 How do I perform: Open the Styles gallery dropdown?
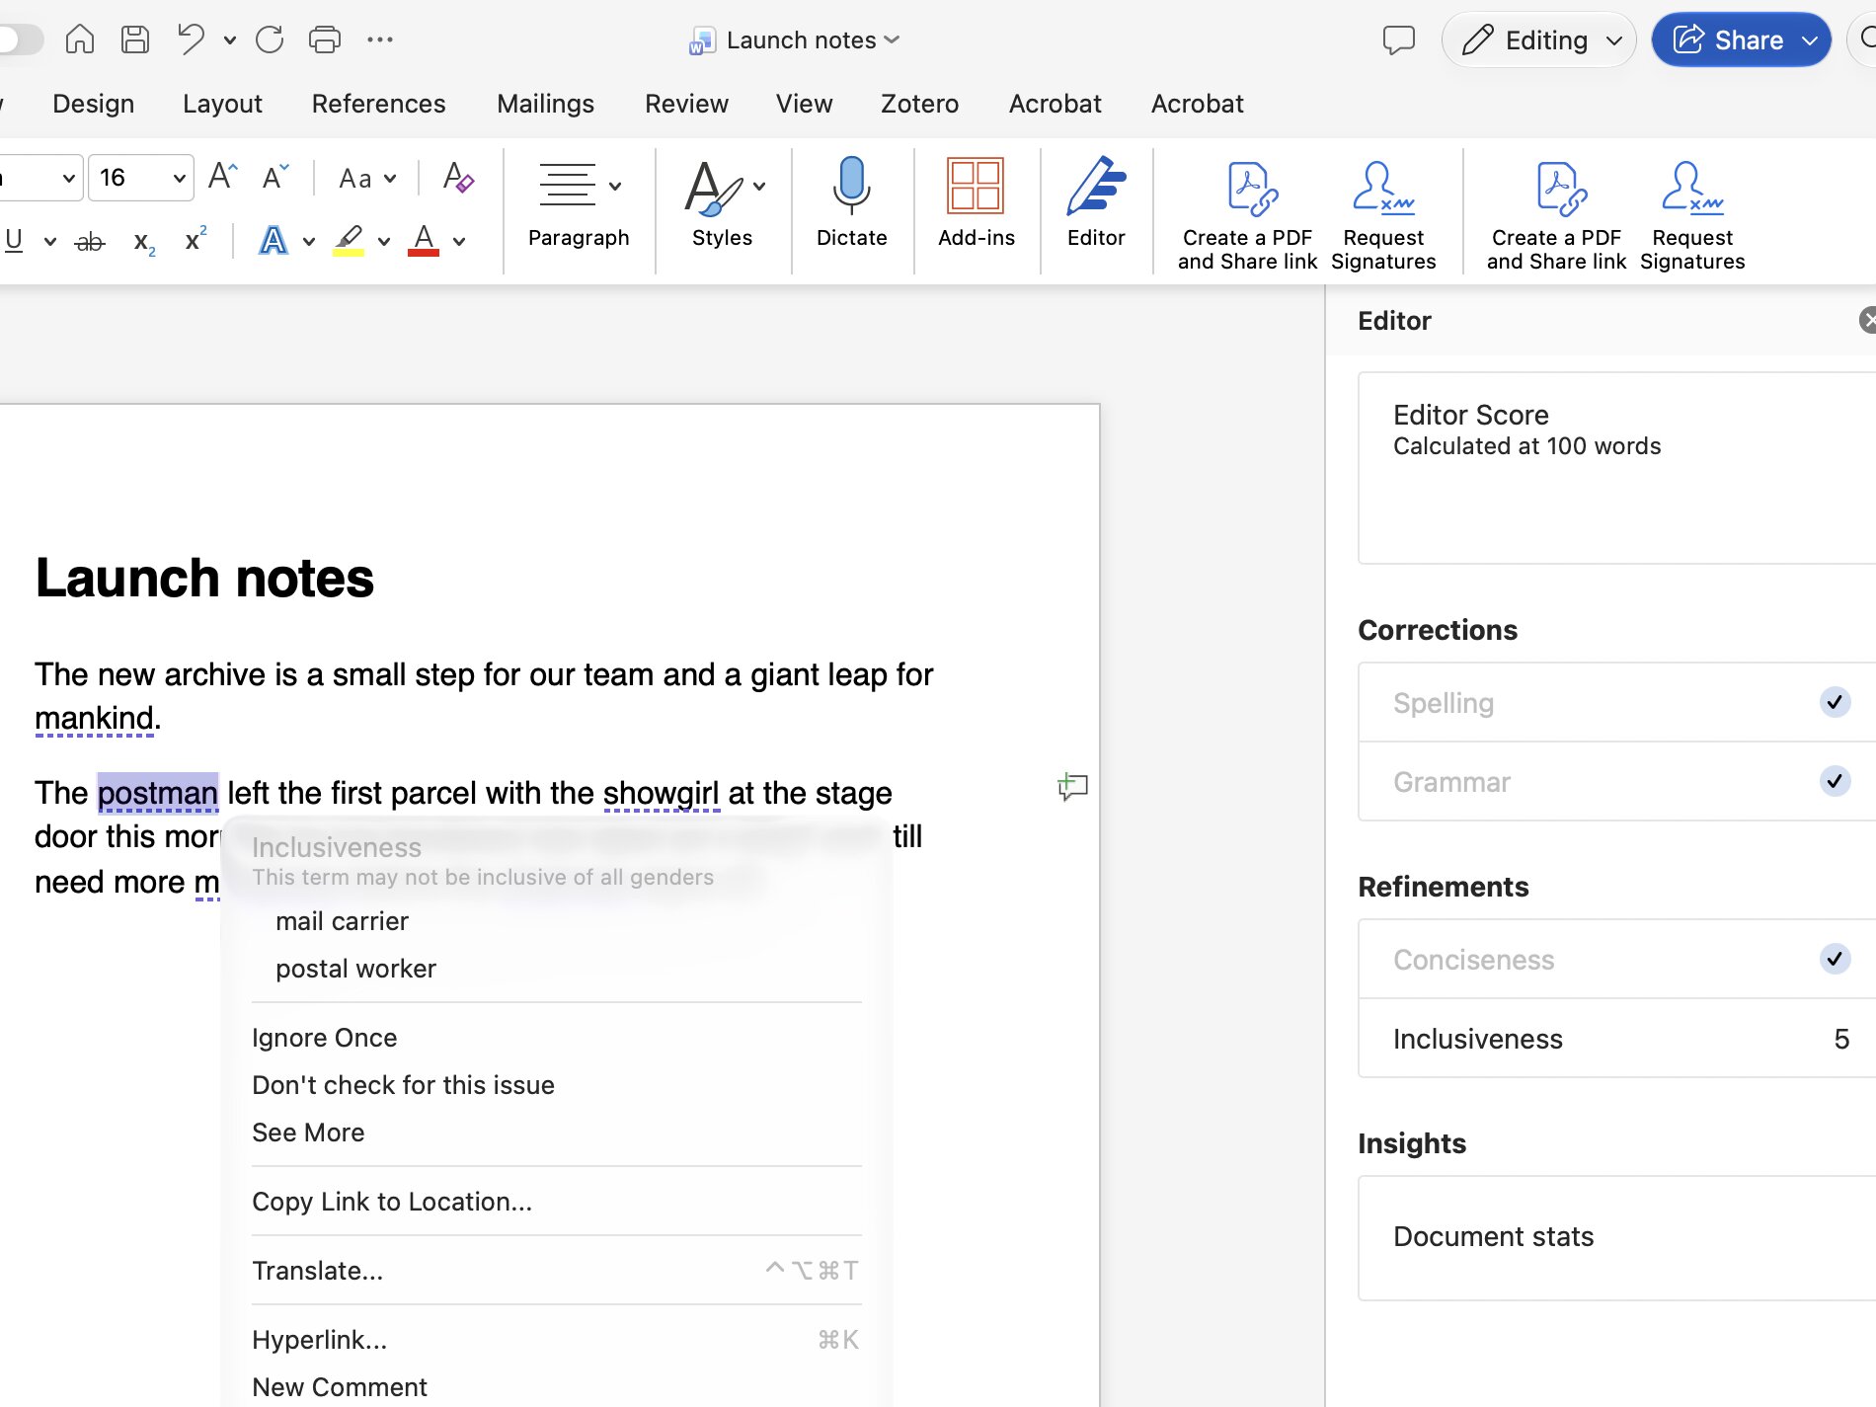point(759,186)
